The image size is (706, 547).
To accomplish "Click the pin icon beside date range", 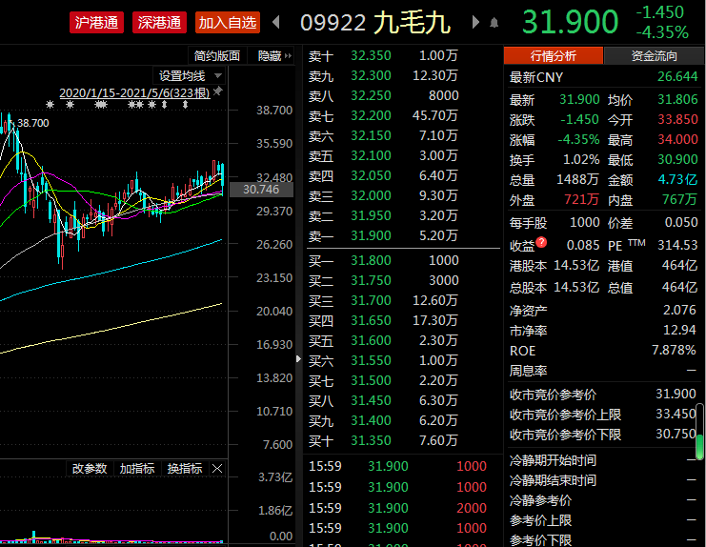I will [217, 91].
